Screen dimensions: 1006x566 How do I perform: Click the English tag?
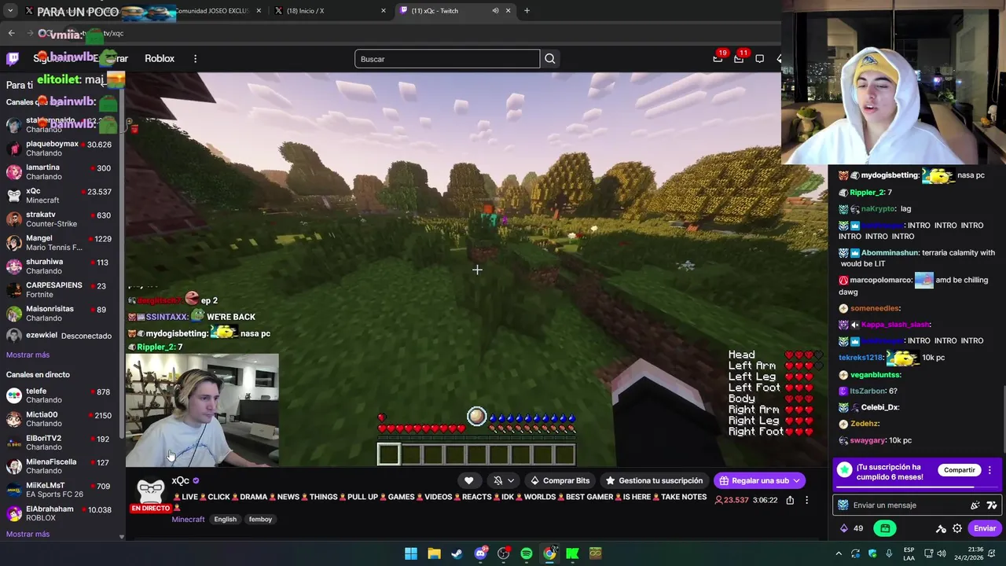(x=226, y=520)
